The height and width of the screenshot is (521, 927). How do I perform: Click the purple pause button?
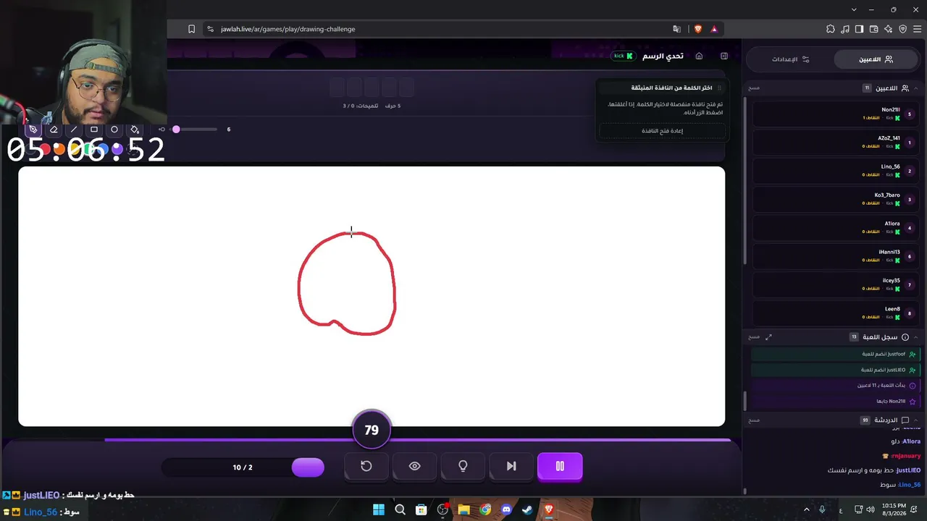pyautogui.click(x=560, y=467)
